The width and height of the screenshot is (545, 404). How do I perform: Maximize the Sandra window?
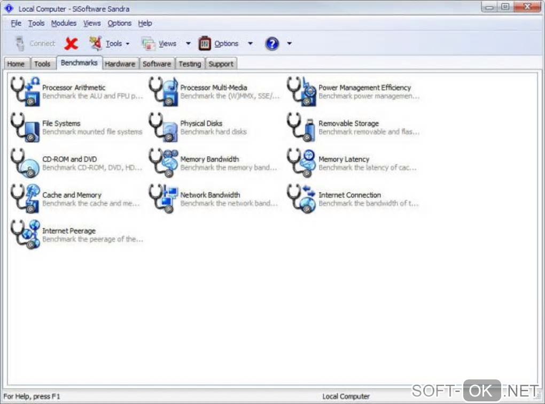(505, 7)
